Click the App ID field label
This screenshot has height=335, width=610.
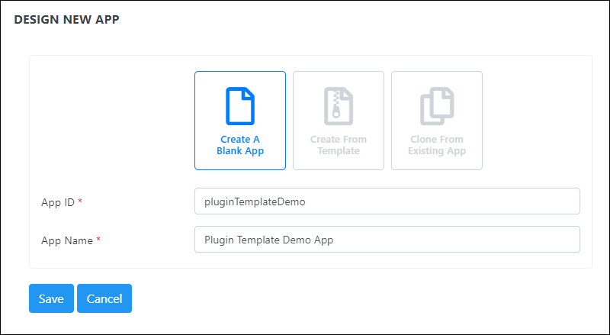(58, 202)
